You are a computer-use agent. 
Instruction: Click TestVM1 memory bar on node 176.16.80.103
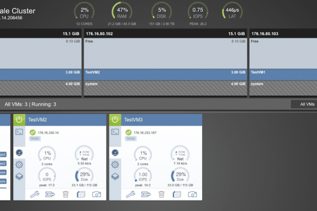[283, 75]
